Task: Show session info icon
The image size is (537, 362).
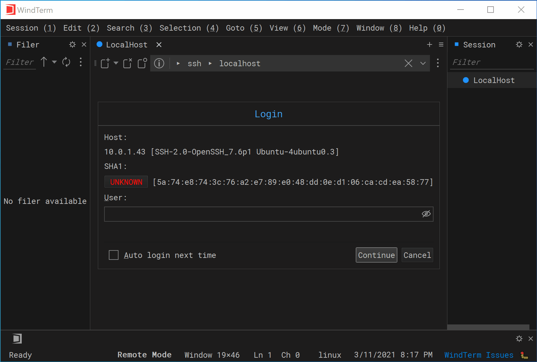Action: (159, 63)
